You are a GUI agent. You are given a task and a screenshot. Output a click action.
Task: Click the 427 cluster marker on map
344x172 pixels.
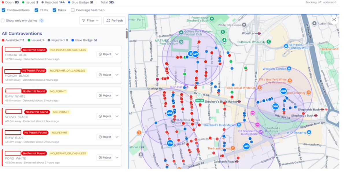coord(195,54)
